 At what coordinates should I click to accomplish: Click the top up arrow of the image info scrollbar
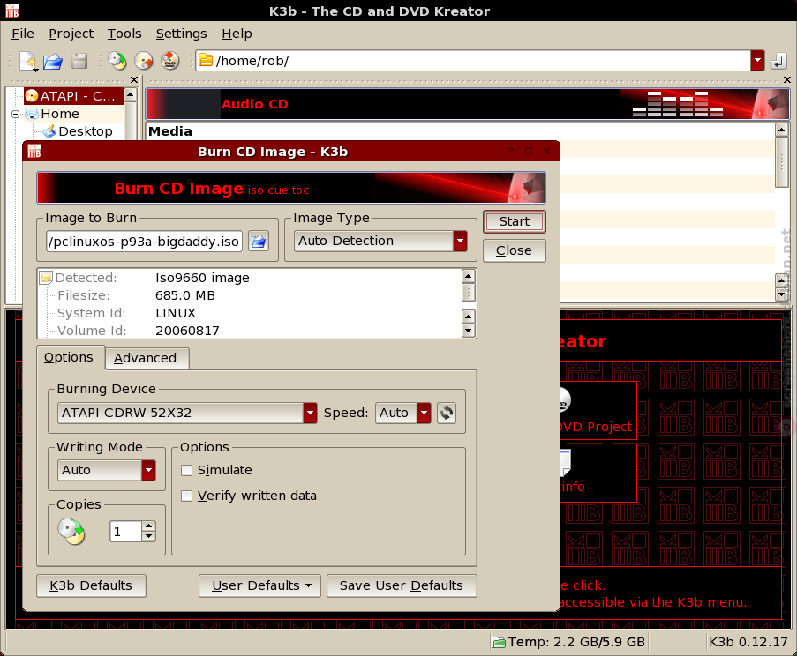(468, 276)
